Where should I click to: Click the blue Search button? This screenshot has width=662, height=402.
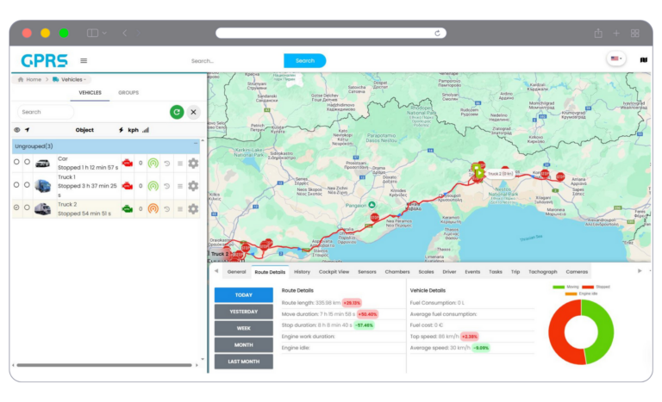pyautogui.click(x=304, y=60)
